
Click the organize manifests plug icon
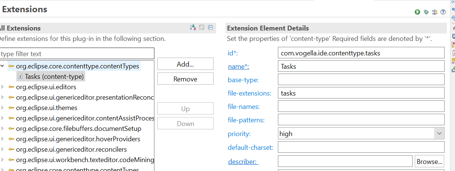[x=435, y=12]
